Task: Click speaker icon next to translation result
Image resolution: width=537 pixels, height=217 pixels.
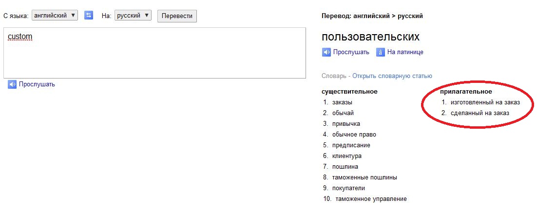Action: point(326,52)
